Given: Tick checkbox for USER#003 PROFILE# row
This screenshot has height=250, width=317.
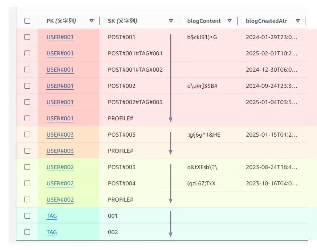Looking at the screenshot, I should (x=27, y=151).
